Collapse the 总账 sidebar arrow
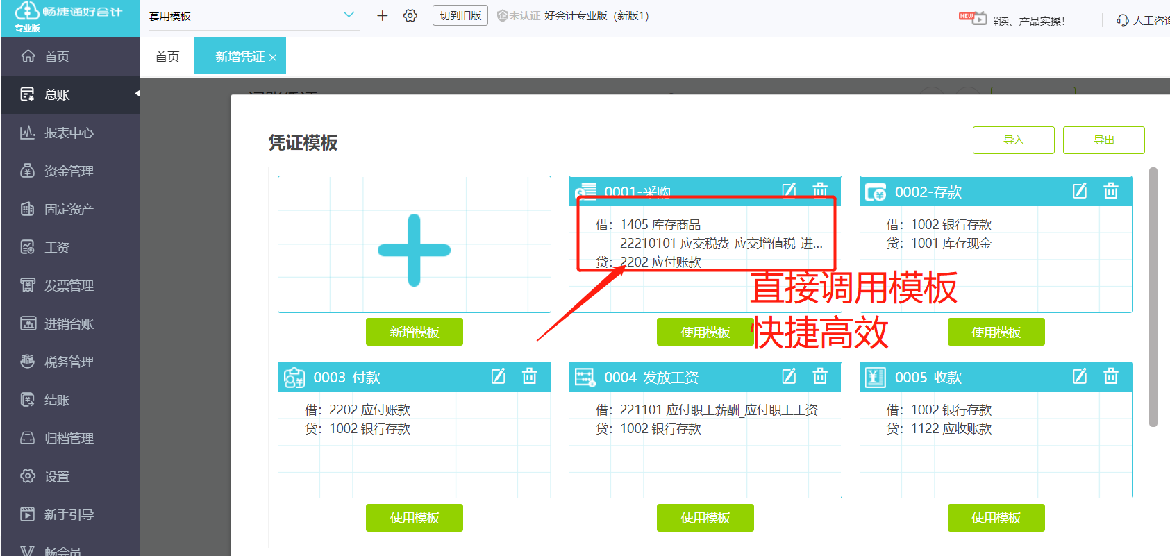 coord(137,94)
